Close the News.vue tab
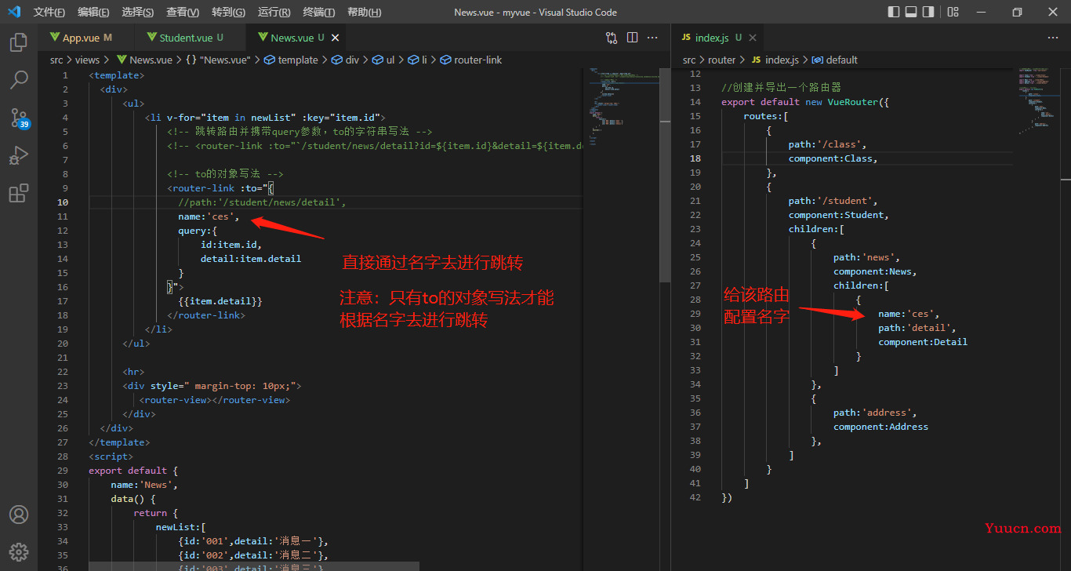The width and height of the screenshot is (1071, 571). [x=333, y=38]
